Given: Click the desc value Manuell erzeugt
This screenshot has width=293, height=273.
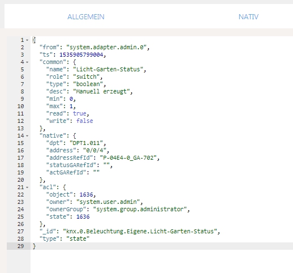Looking at the screenshot, I should [101, 91].
